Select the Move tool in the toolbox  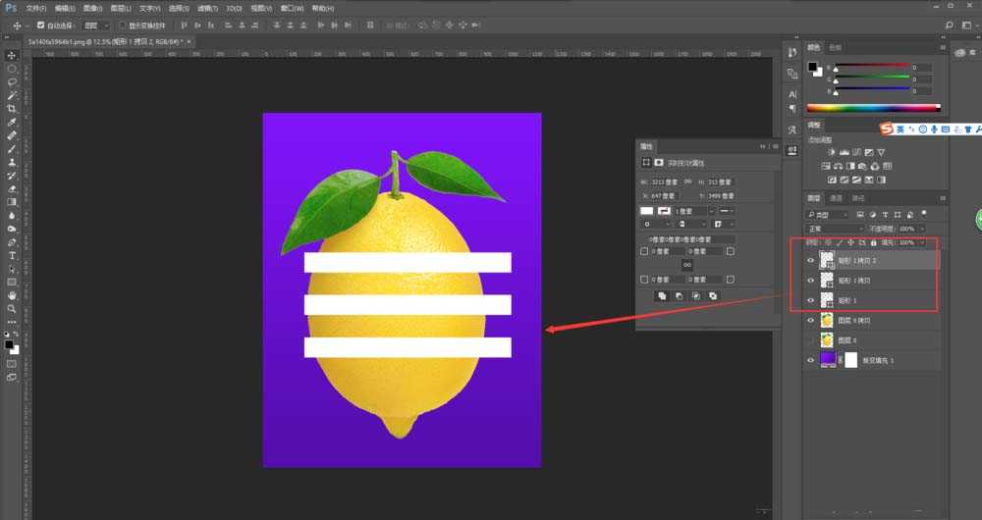(x=12, y=56)
